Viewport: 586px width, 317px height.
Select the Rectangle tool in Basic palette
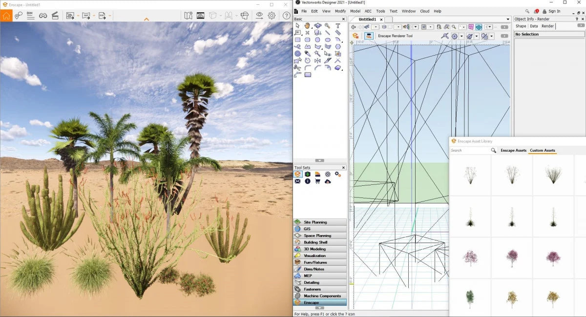(x=297, y=40)
